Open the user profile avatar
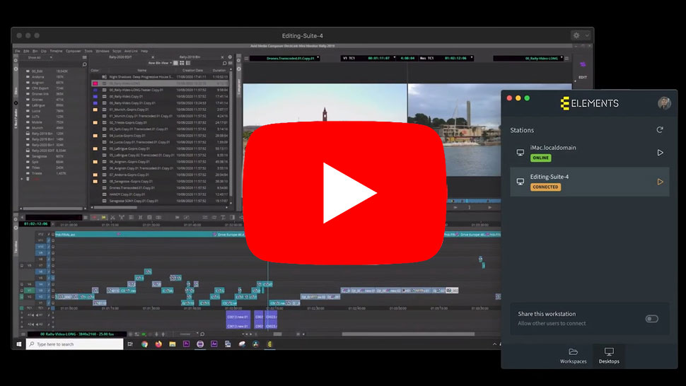This screenshot has height=386, width=686. click(663, 103)
